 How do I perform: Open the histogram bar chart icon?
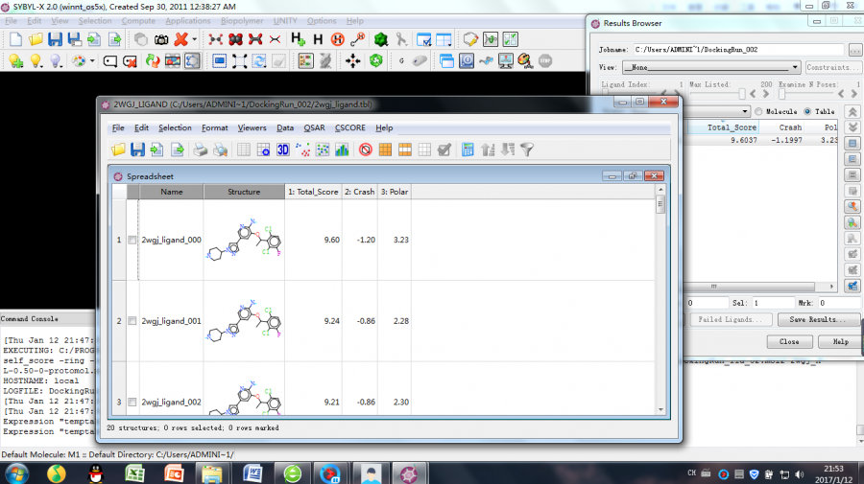(342, 150)
